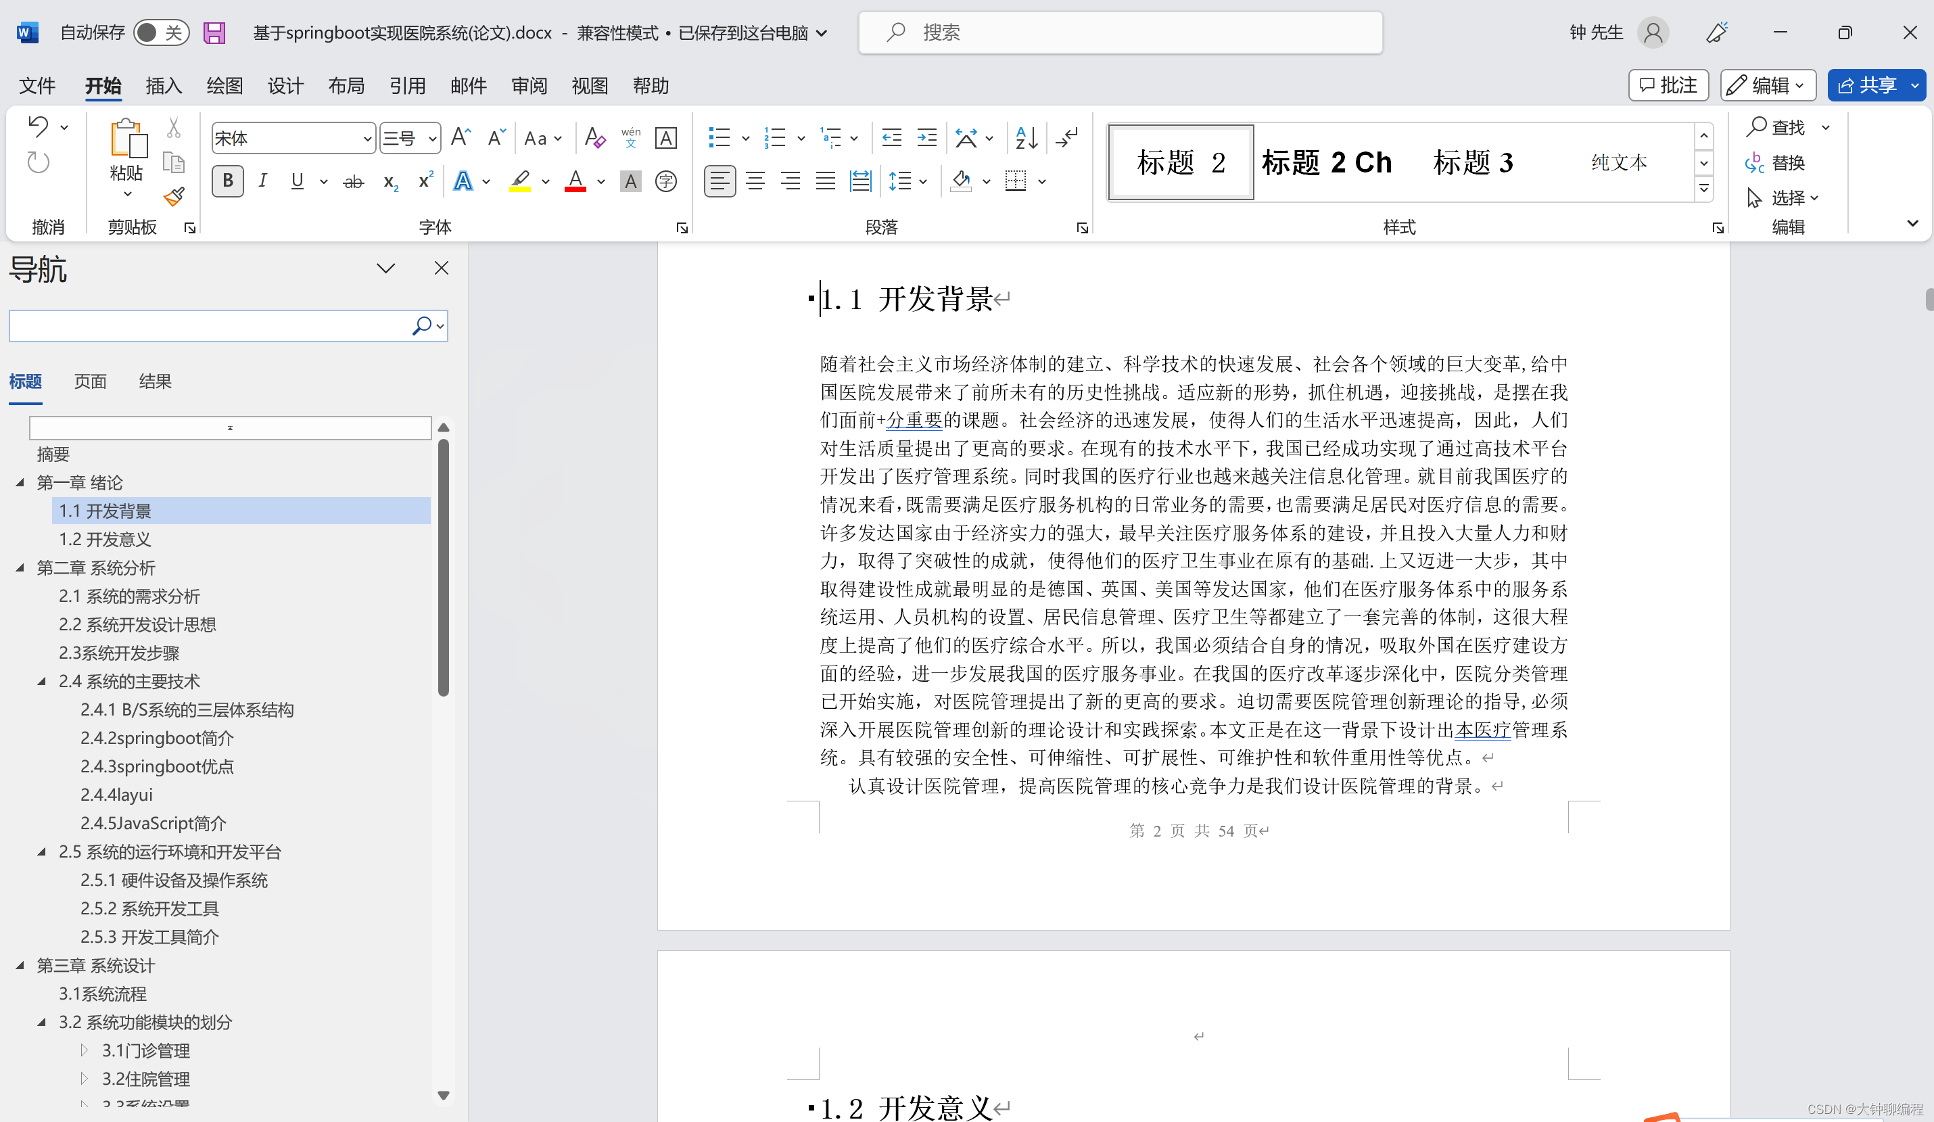Viewport: 1934px width, 1122px height.
Task: Apply the red font color swatch
Action: click(575, 182)
